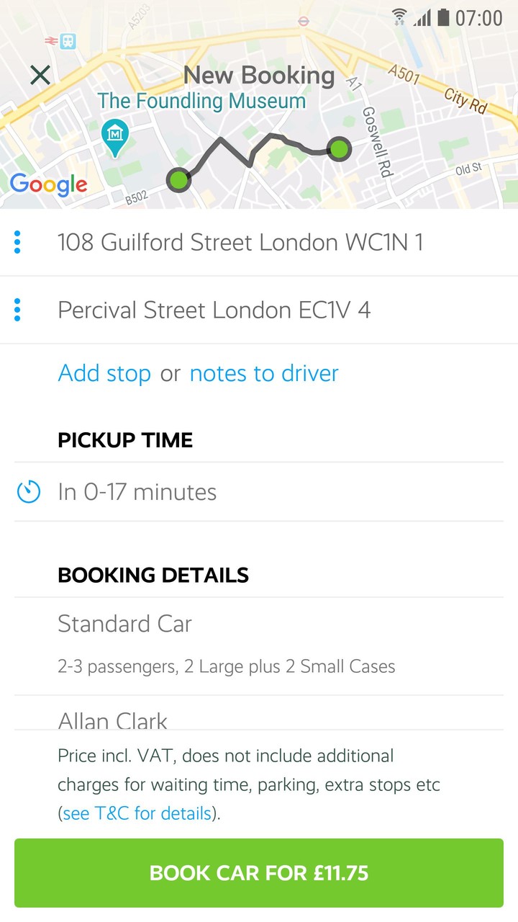Open passenger Allan Clark details
This screenshot has height=922, width=518.
pos(112,720)
